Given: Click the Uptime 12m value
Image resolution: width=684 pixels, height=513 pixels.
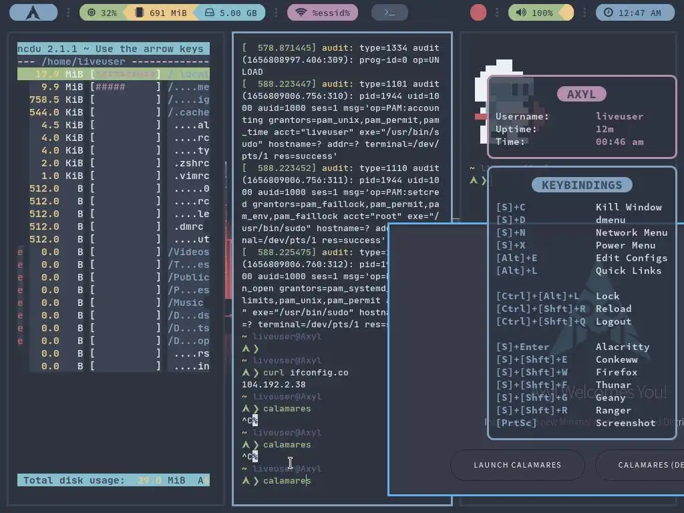Looking at the screenshot, I should (x=605, y=129).
